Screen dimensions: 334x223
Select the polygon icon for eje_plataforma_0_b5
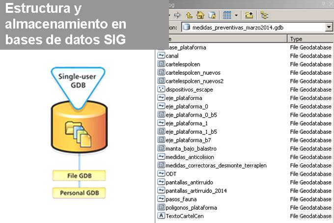coord(161,115)
